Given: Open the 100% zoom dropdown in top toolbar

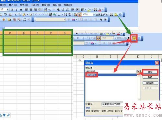Looking at the screenshot, I should pyautogui.click(x=94, y=15).
